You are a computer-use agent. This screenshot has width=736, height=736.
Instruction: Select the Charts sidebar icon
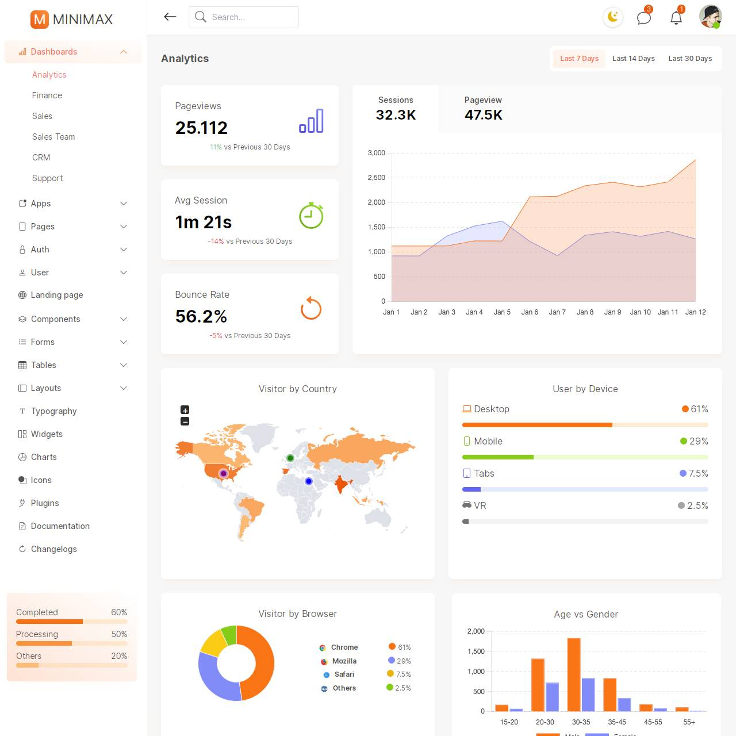(x=22, y=457)
